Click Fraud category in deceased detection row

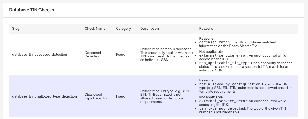[120, 54]
